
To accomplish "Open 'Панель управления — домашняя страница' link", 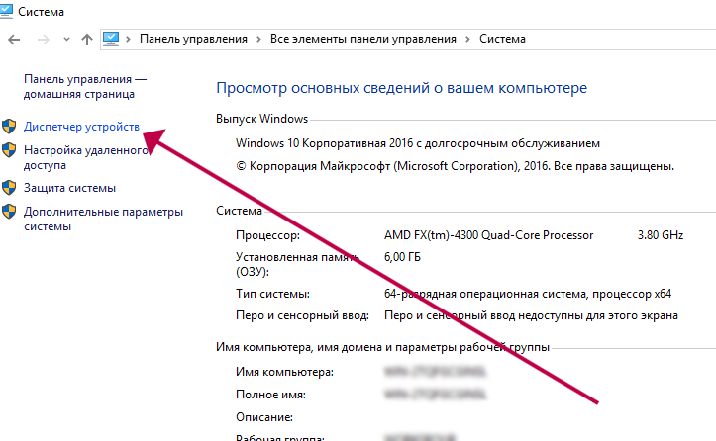I will click(85, 86).
